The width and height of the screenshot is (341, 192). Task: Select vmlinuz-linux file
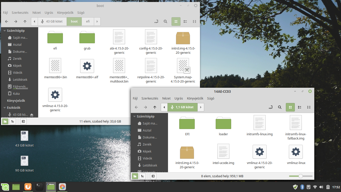(x=296, y=154)
